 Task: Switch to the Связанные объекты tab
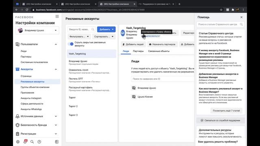(x=159, y=51)
